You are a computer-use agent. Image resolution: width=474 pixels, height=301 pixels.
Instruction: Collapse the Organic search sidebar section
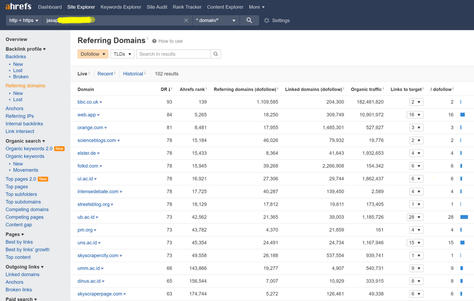point(25,141)
